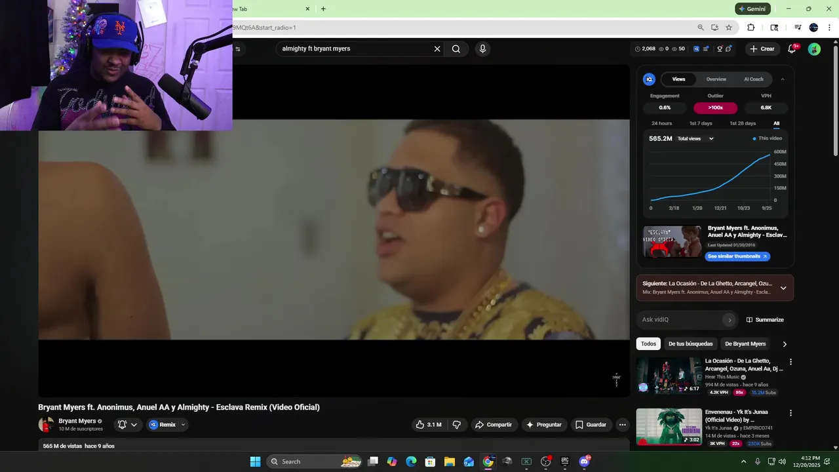Open options for Envenenau video
This screenshot has width=839, height=472.
click(x=790, y=413)
